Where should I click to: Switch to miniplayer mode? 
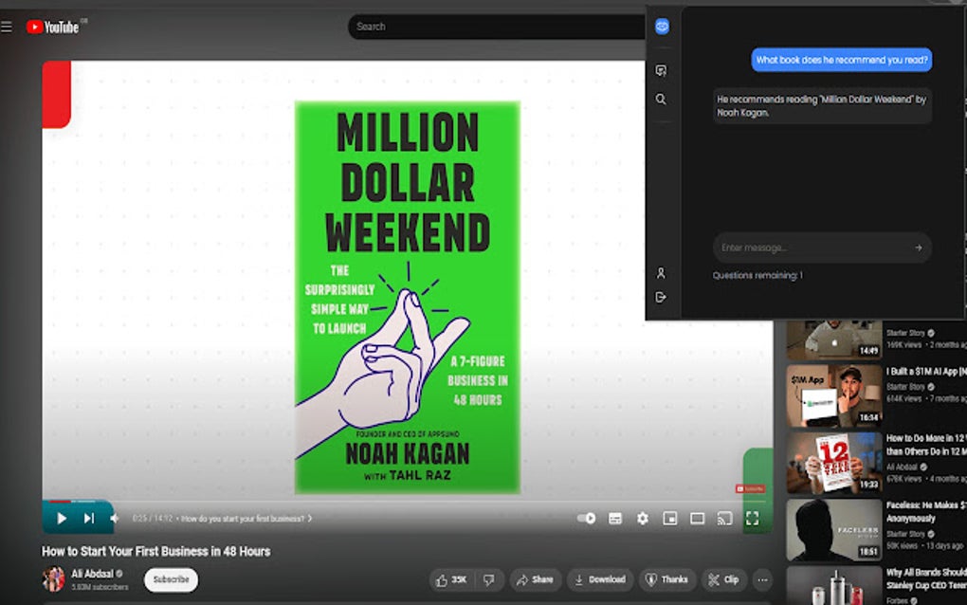click(669, 518)
